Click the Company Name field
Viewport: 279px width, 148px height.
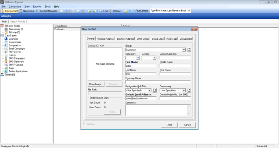click(x=158, y=82)
